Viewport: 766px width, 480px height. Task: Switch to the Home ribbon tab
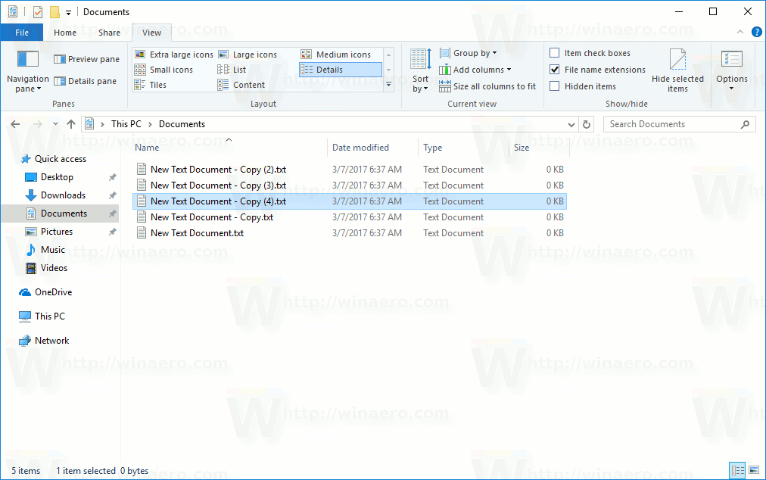pos(64,33)
